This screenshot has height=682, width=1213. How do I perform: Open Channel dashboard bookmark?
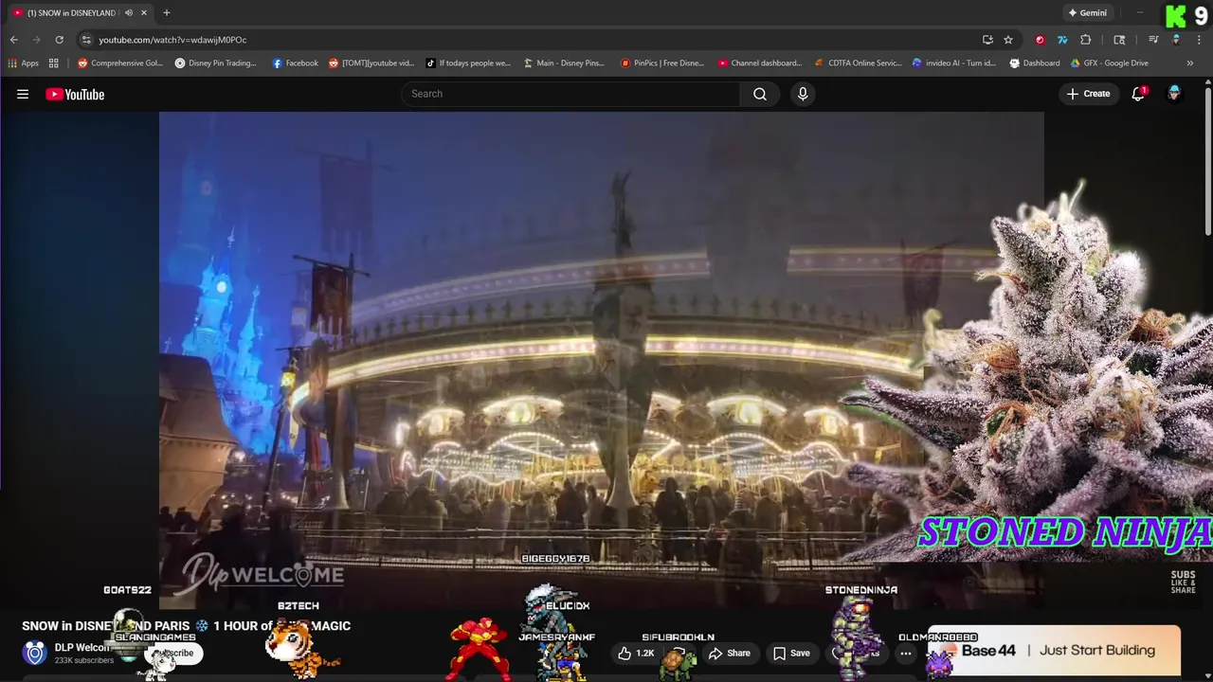tap(760, 63)
